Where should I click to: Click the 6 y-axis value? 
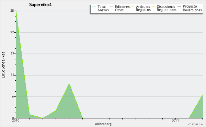click(x=13, y=96)
